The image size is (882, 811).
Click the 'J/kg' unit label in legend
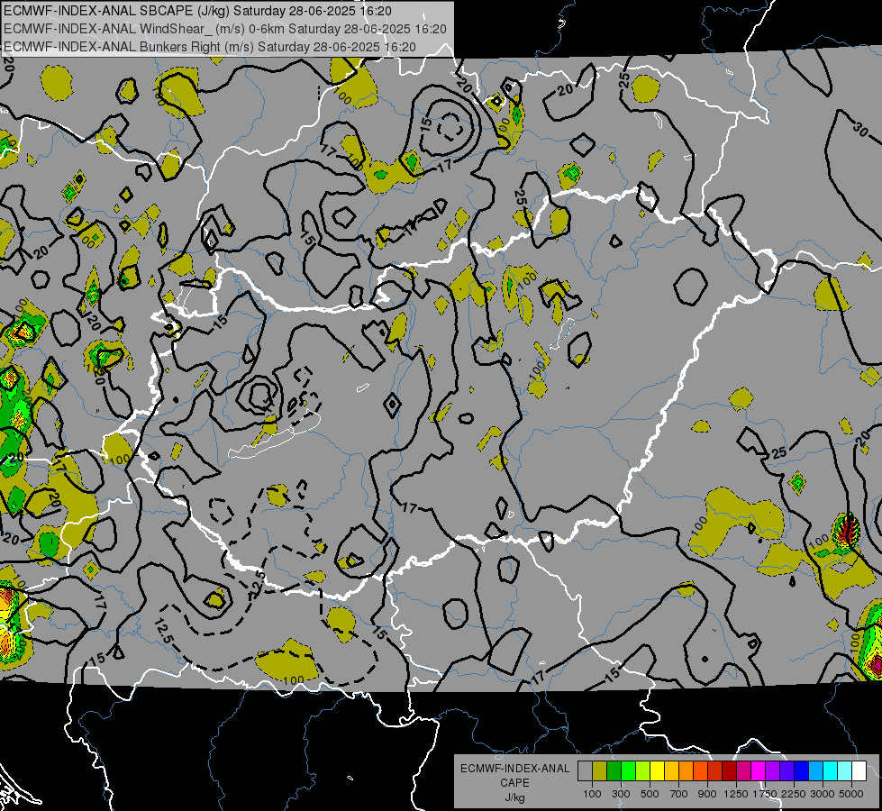[514, 797]
